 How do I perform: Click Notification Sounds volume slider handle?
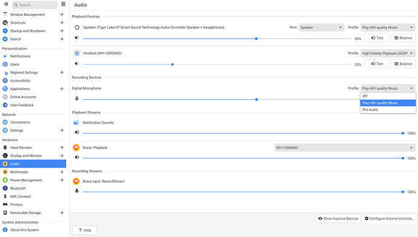click(x=403, y=133)
